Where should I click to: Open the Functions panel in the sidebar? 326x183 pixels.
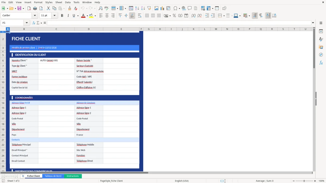pos(321,63)
